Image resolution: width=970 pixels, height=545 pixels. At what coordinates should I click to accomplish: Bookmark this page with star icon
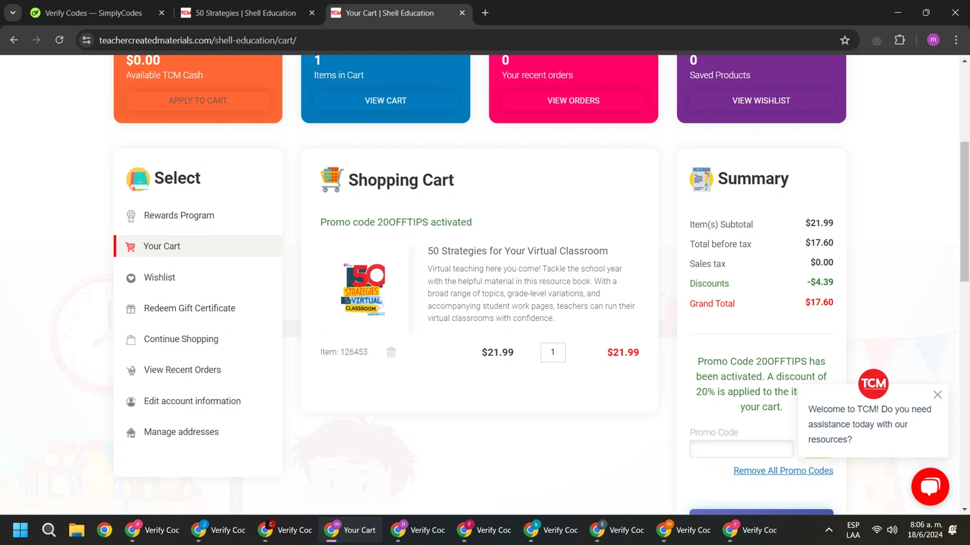click(x=845, y=40)
